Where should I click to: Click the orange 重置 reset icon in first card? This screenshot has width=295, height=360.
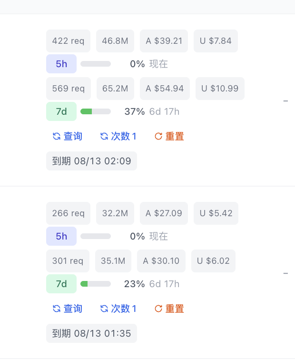tap(158, 136)
